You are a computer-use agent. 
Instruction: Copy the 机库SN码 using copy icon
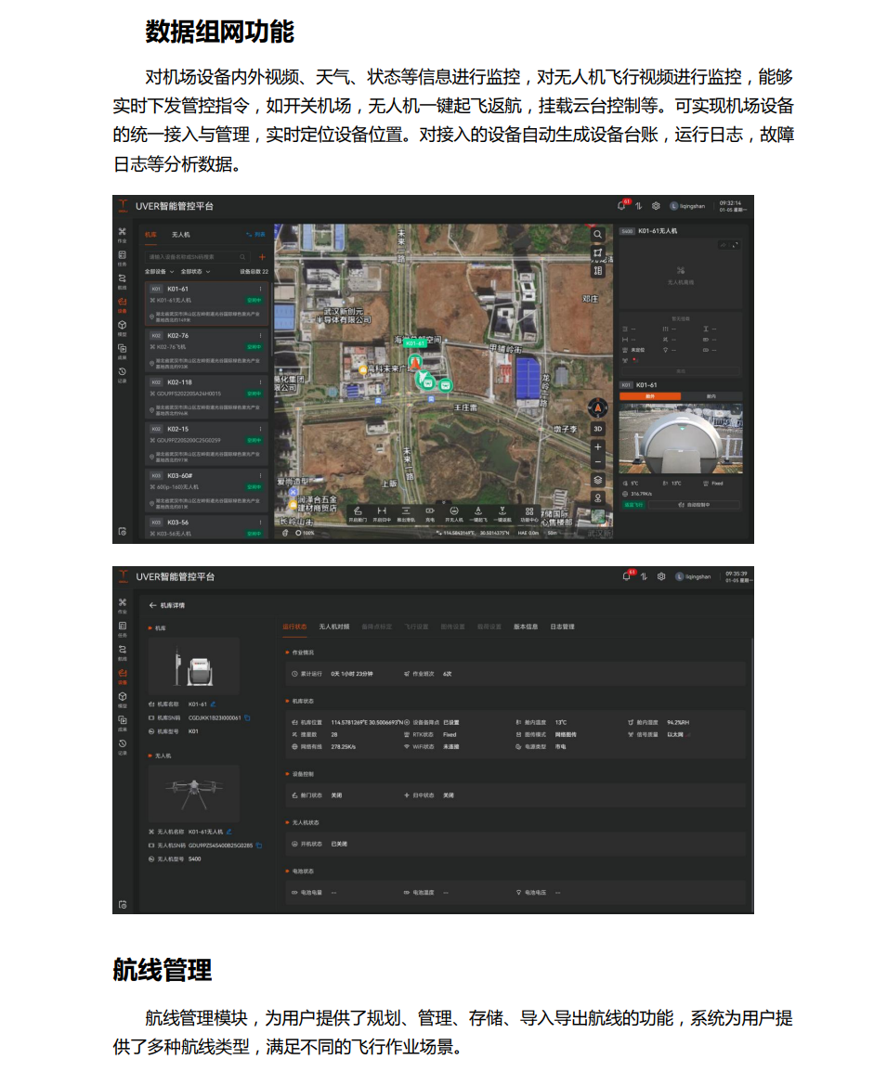tap(247, 718)
